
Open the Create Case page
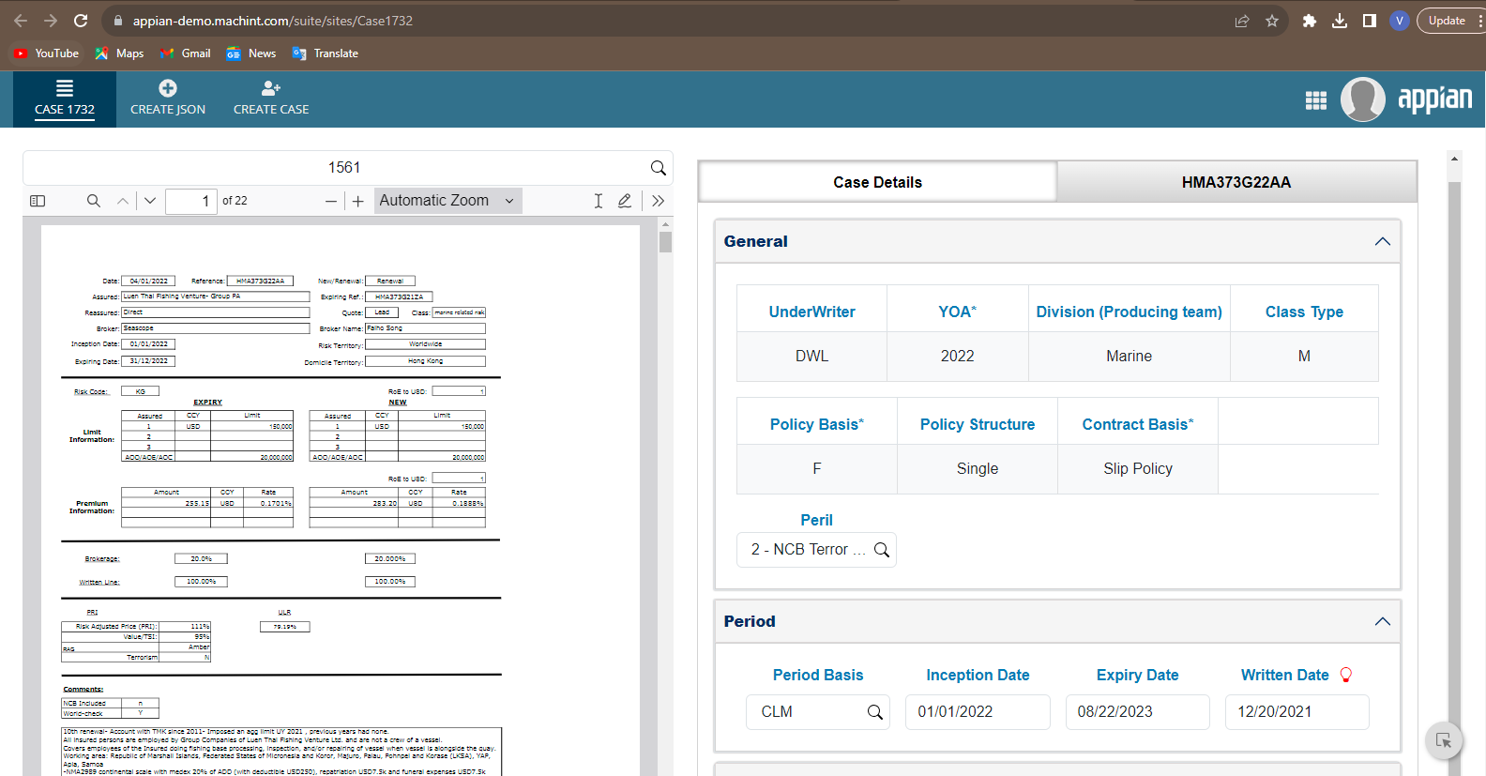271,99
